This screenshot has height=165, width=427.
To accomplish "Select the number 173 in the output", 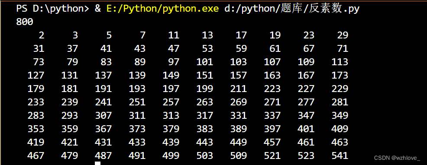I will [x=340, y=75].
